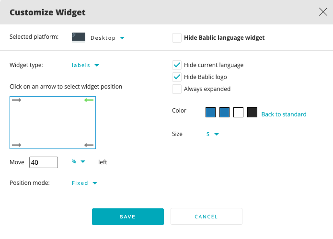Change the Move unit percent dropdown
The height and width of the screenshot is (239, 333).
point(79,162)
